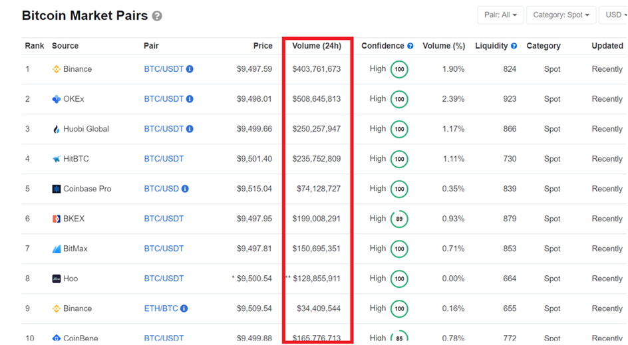The width and height of the screenshot is (628, 345).
Task: Open the USD currency dropdown
Action: 613,15
